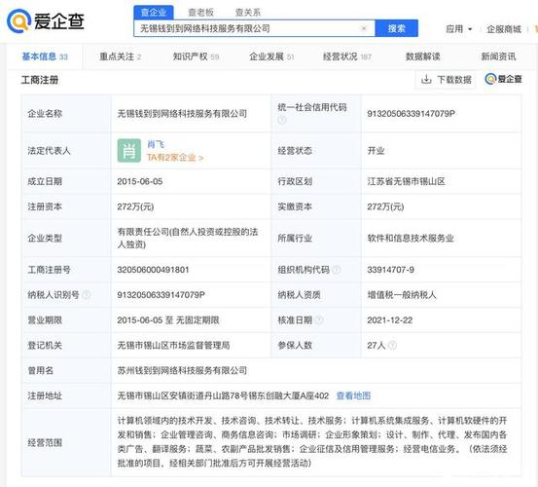Click the 注册资本 value 272万(元)
This screenshot has width=538, height=487.
click(x=135, y=206)
